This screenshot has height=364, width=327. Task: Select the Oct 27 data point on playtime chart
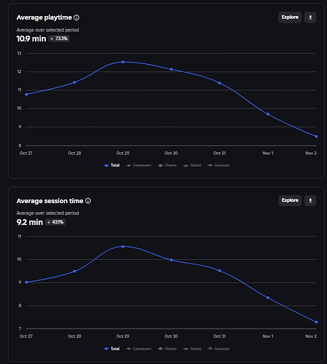(26, 95)
